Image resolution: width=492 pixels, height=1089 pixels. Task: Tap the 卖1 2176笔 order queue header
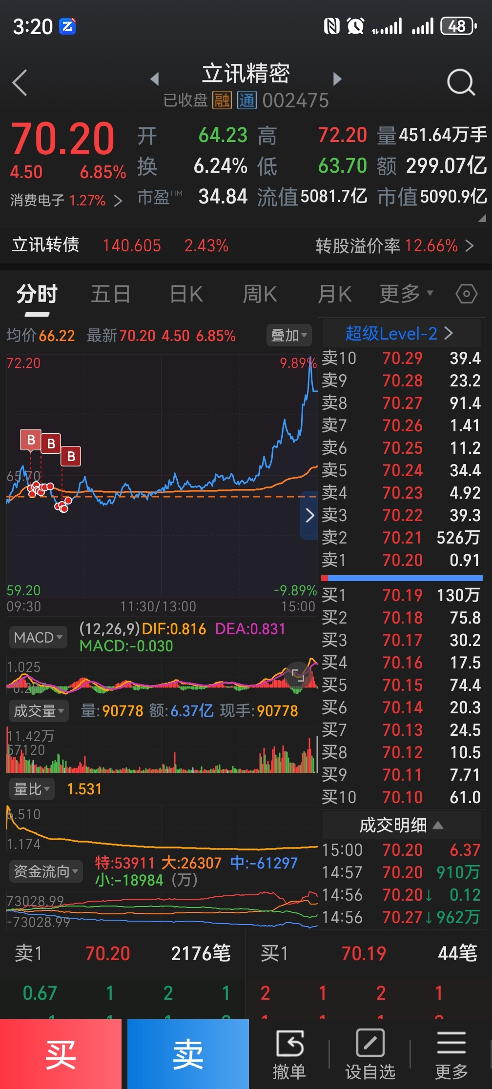coord(123,953)
